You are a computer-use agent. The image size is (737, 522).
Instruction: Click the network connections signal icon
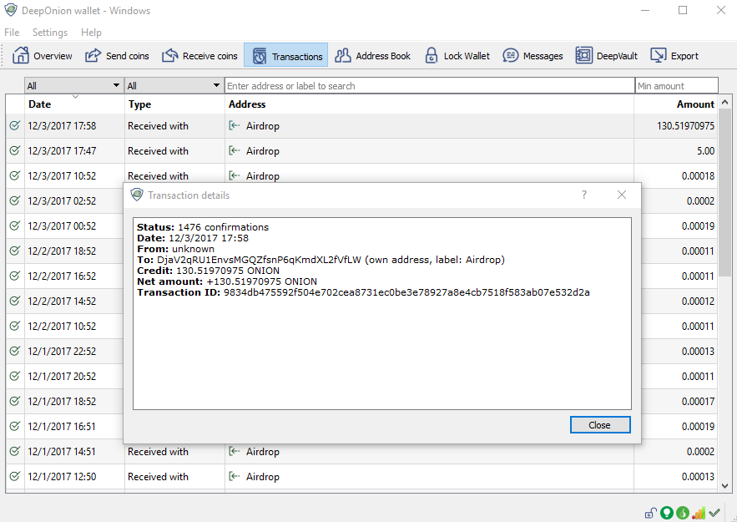699,512
